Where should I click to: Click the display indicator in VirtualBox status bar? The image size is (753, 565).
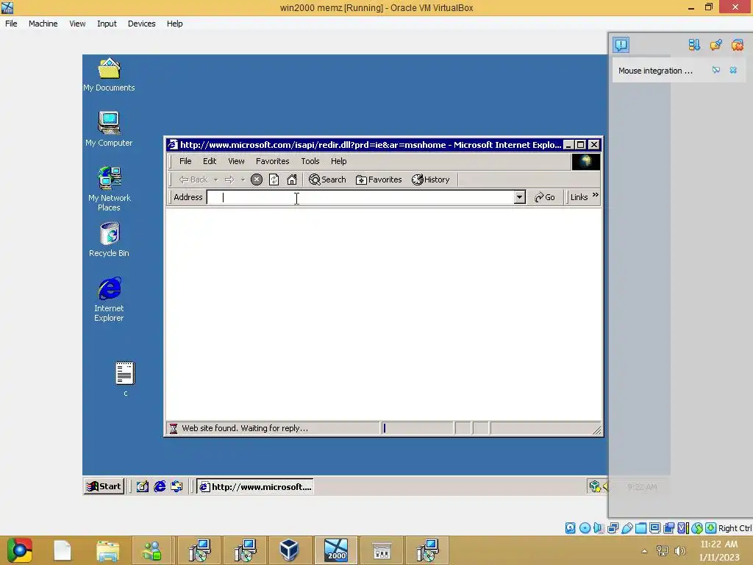click(x=654, y=528)
